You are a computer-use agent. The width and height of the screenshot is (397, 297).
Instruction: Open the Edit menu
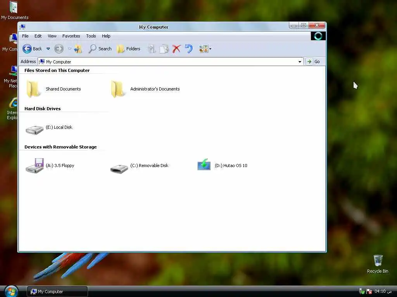tap(38, 36)
